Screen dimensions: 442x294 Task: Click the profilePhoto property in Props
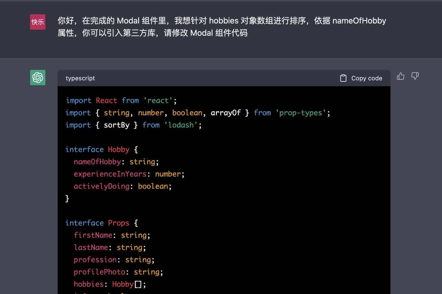99,272
